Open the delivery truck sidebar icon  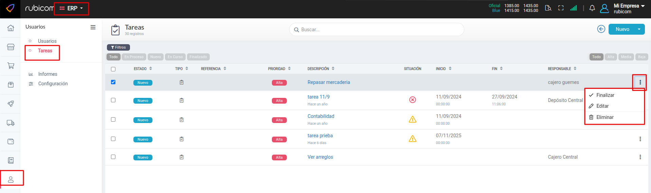[x=11, y=123]
